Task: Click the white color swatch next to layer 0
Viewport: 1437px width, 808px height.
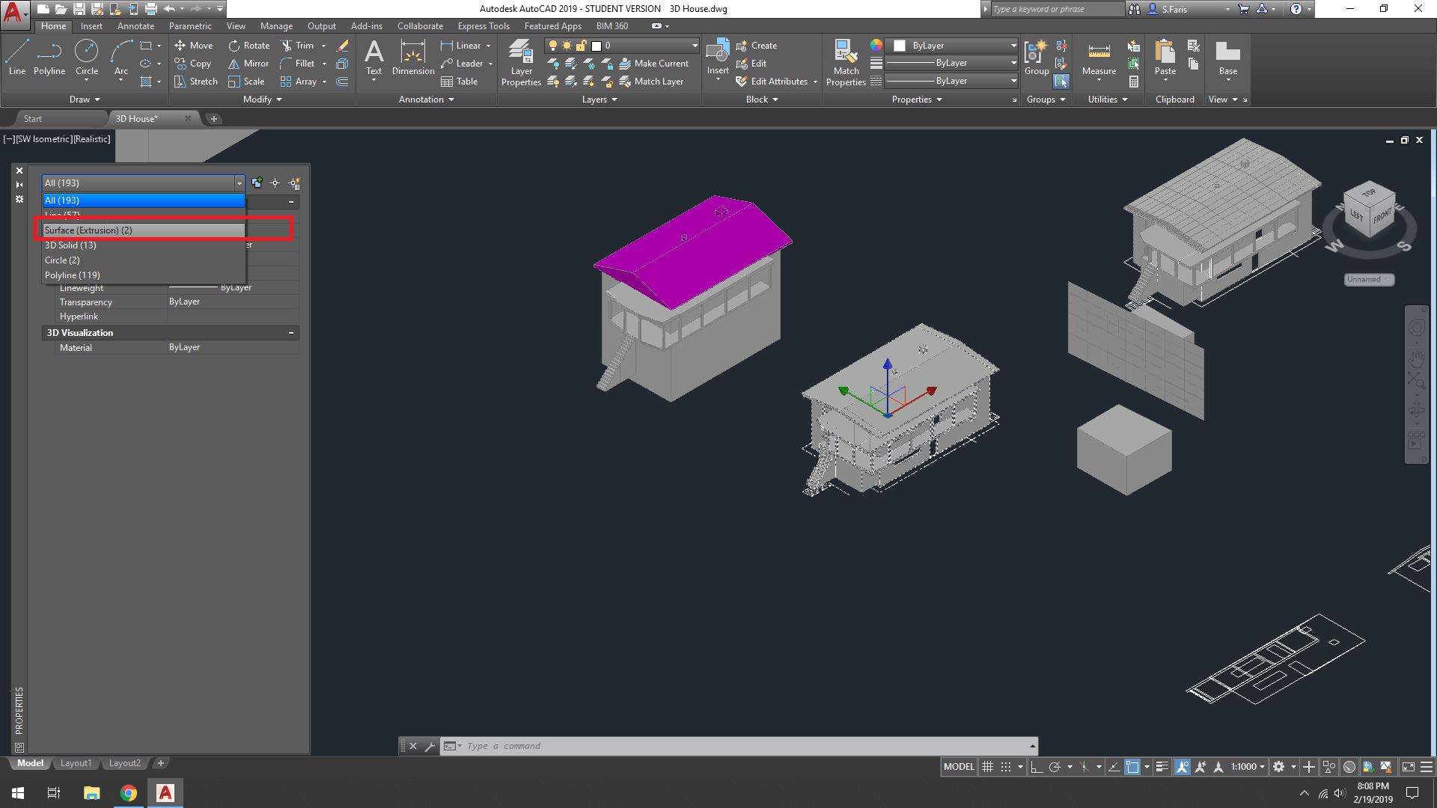Action: (x=595, y=45)
